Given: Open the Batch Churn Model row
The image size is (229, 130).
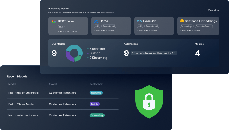Looking at the screenshot, I should tap(63, 104).
